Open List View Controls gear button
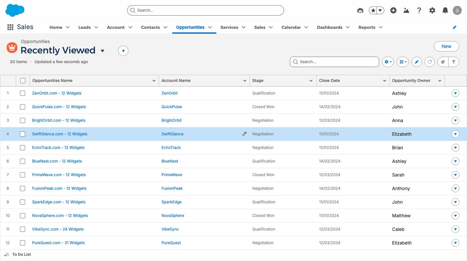Viewport: 467px width, 261px height. pos(388,62)
